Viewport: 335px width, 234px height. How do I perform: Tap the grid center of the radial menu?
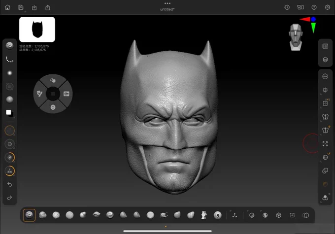click(53, 94)
